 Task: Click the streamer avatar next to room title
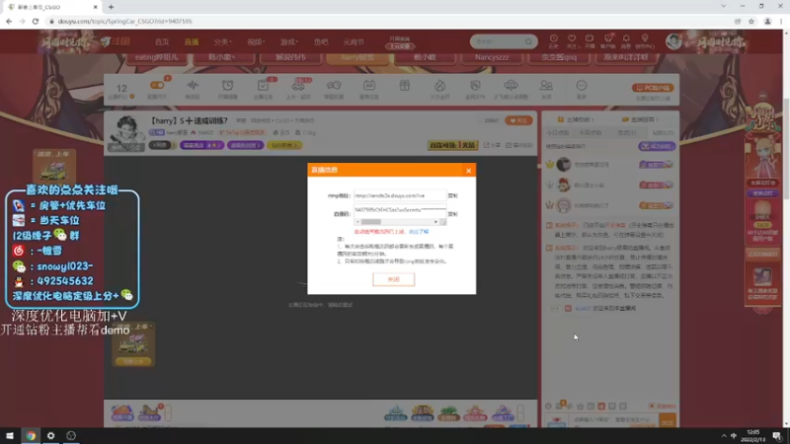[x=126, y=132]
